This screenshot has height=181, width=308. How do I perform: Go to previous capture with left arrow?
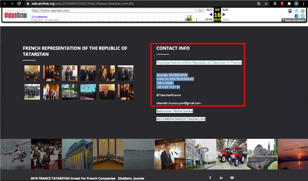(211, 14)
